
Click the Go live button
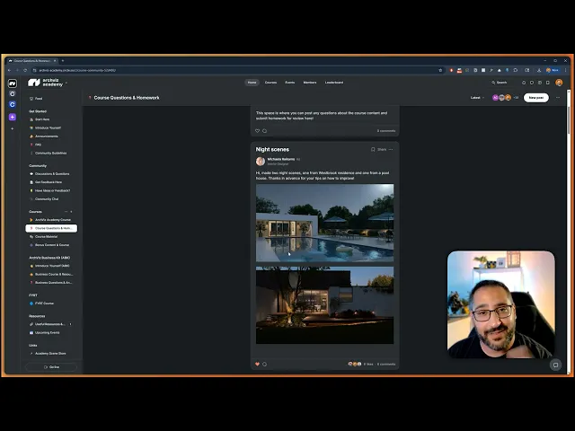pyautogui.click(x=51, y=367)
